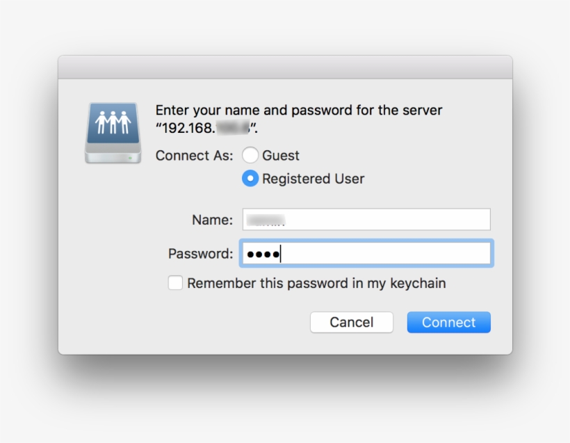Select the Registered User radio button
The image size is (570, 443).
pyautogui.click(x=250, y=179)
